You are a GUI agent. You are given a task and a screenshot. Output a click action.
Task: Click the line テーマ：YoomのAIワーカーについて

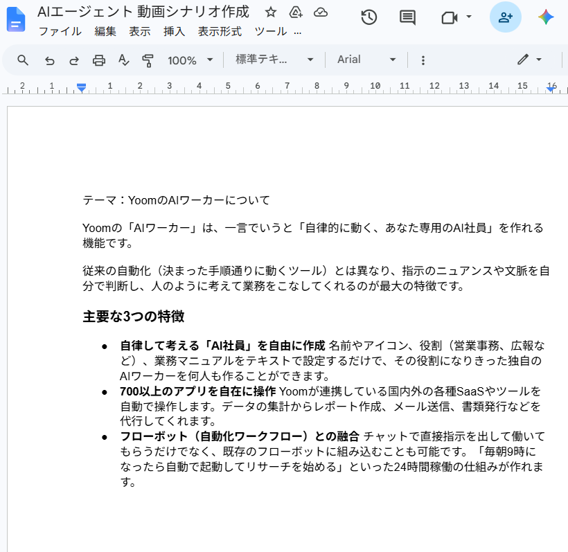(177, 200)
